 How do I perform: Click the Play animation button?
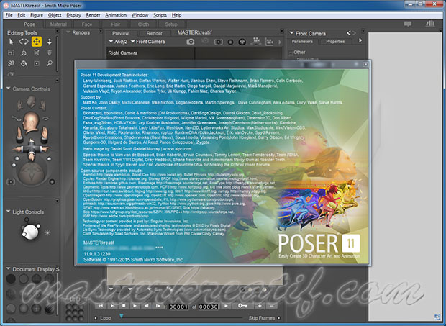click(x=135, y=306)
